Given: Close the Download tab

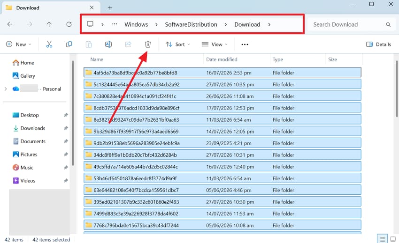Looking at the screenshot, I should 92,7.
